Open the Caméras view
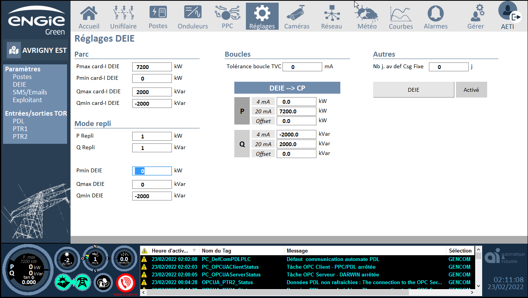Viewport: 528px width, 298px height. [x=297, y=17]
